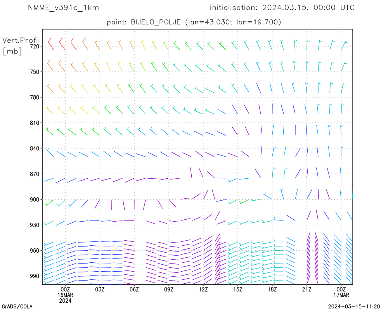Click the 2024 year label under 16MAR
The height and width of the screenshot is (310, 388).
65,301
